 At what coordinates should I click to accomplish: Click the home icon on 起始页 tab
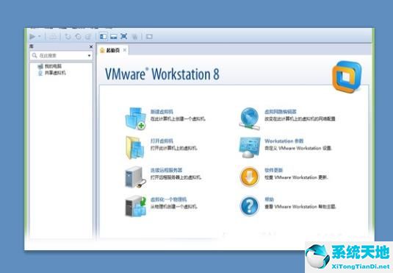pyautogui.click(x=102, y=50)
